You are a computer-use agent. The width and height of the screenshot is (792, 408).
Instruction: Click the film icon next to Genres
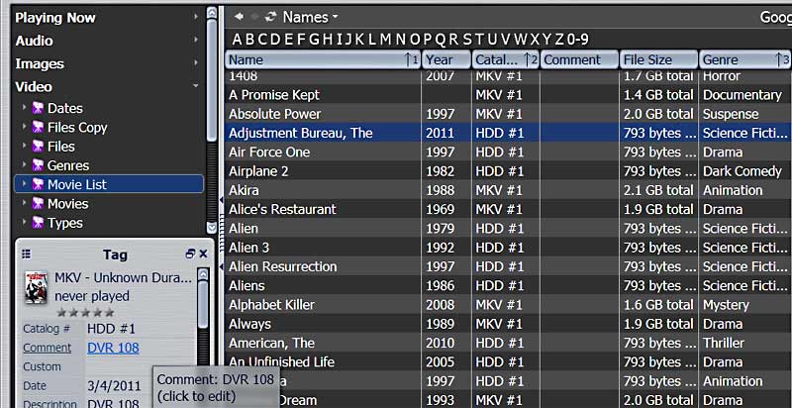click(39, 165)
